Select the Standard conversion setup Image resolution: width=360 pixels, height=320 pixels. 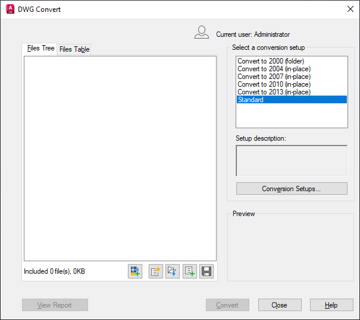click(292, 100)
